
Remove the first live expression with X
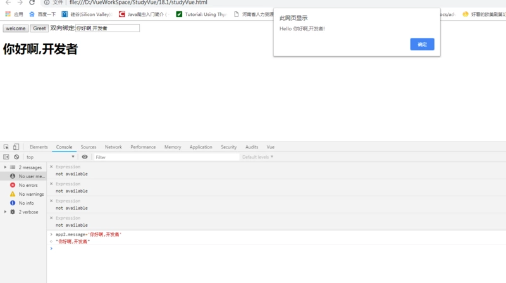pyautogui.click(x=51, y=167)
